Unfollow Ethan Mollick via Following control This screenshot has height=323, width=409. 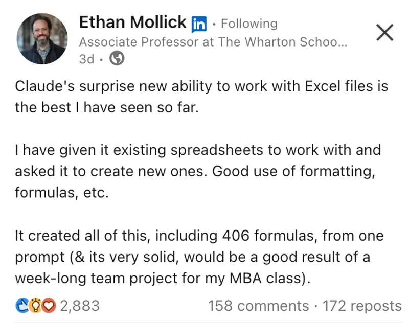(x=249, y=22)
